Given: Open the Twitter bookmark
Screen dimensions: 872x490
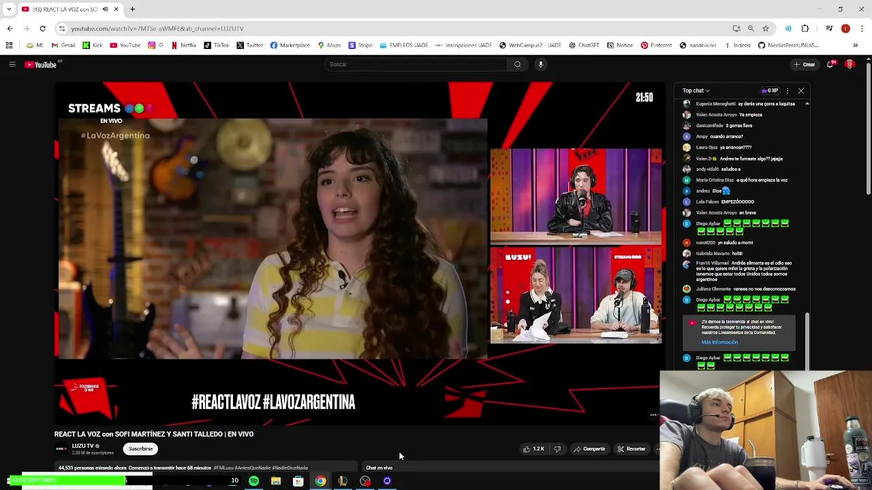Looking at the screenshot, I should (250, 46).
